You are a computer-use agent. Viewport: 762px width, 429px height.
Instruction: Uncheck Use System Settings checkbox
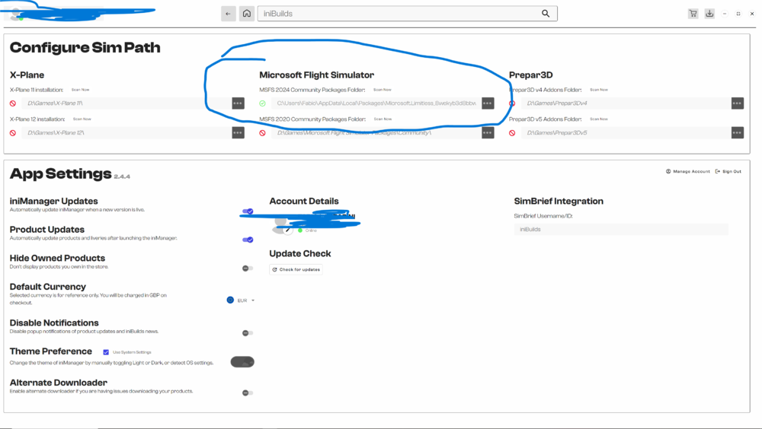tap(106, 352)
